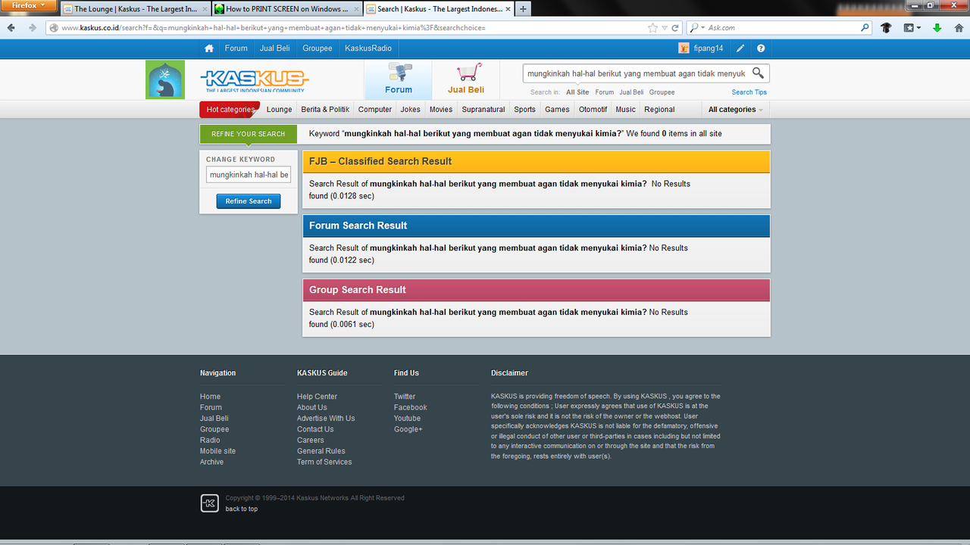Set search scope to All Site
Image resolution: width=970 pixels, height=545 pixels.
coord(577,92)
